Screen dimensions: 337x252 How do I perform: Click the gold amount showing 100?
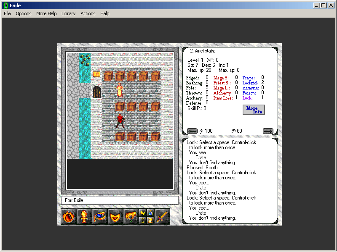pyautogui.click(x=209, y=131)
